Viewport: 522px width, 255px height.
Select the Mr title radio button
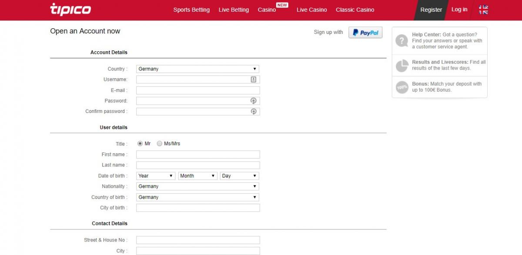click(140, 143)
